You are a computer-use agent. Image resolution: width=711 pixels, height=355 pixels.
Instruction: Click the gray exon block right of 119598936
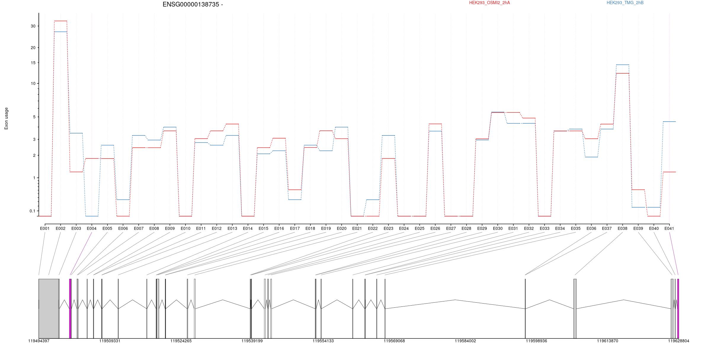(575, 309)
